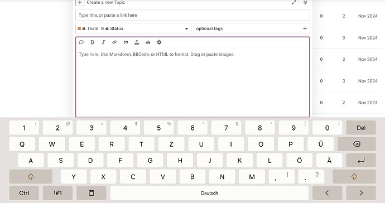Tap the number 0 key
The height and width of the screenshot is (203, 385).
pos(327,128)
